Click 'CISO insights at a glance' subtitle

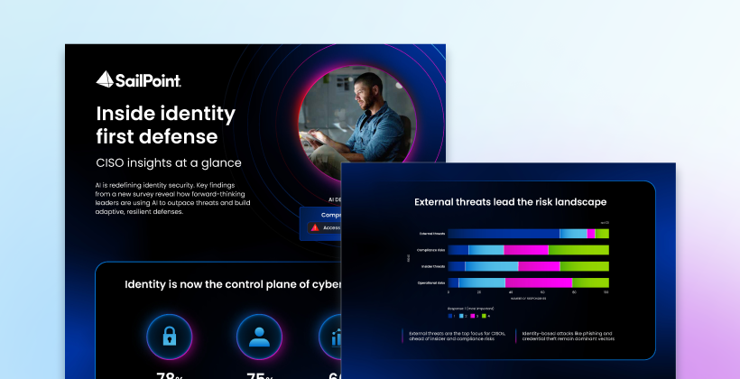169,162
